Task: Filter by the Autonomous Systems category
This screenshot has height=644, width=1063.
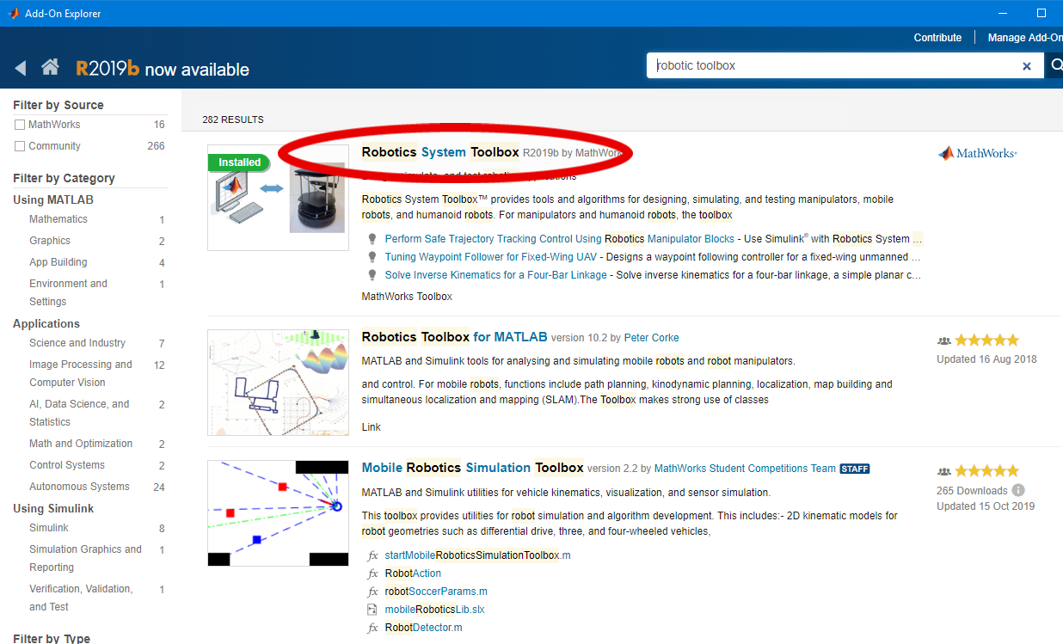Action: pyautogui.click(x=79, y=487)
